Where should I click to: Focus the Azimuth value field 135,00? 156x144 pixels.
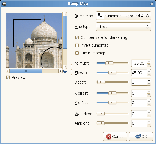tap(139, 63)
